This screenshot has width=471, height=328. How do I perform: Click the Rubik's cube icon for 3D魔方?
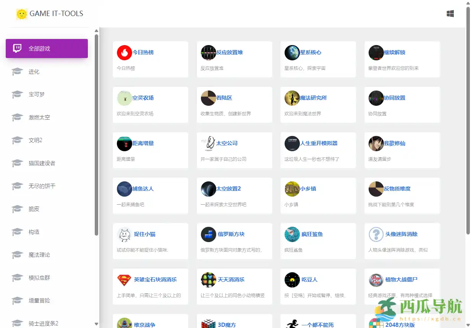click(x=209, y=324)
